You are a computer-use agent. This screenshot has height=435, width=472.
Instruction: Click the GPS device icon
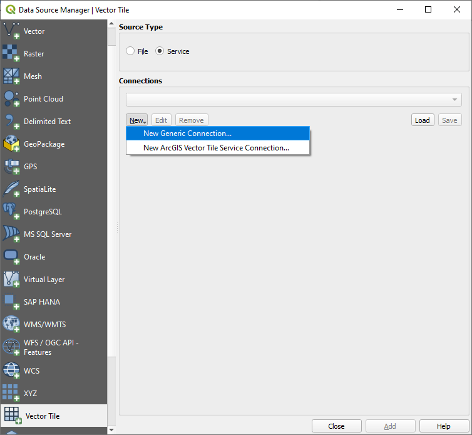11,166
